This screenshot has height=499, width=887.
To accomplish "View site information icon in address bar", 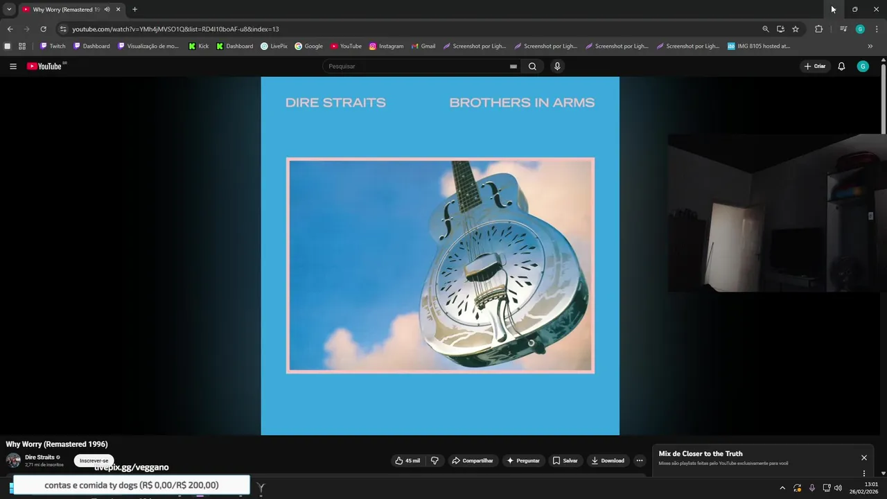I will click(x=63, y=29).
